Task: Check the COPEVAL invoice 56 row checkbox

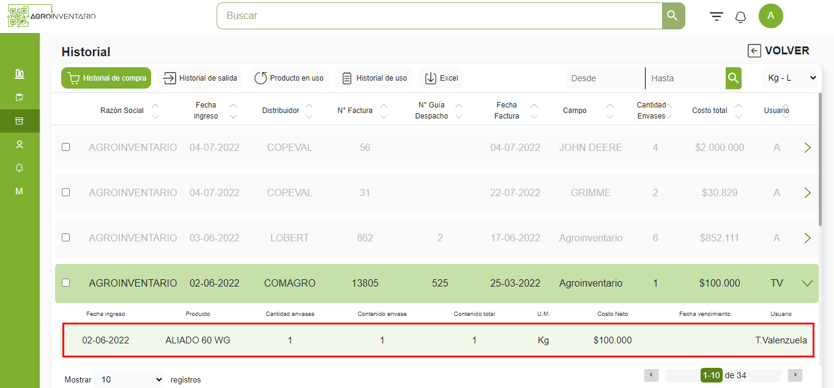Action: [x=66, y=147]
